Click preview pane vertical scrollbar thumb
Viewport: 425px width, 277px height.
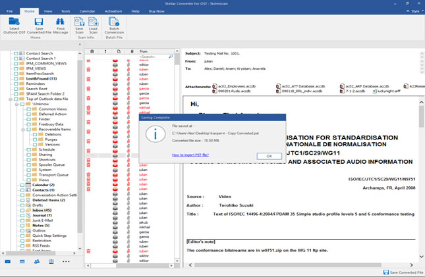click(421, 116)
